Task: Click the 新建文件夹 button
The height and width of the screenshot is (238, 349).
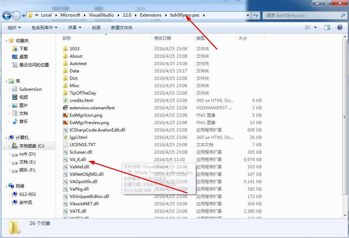Action: click(121, 27)
